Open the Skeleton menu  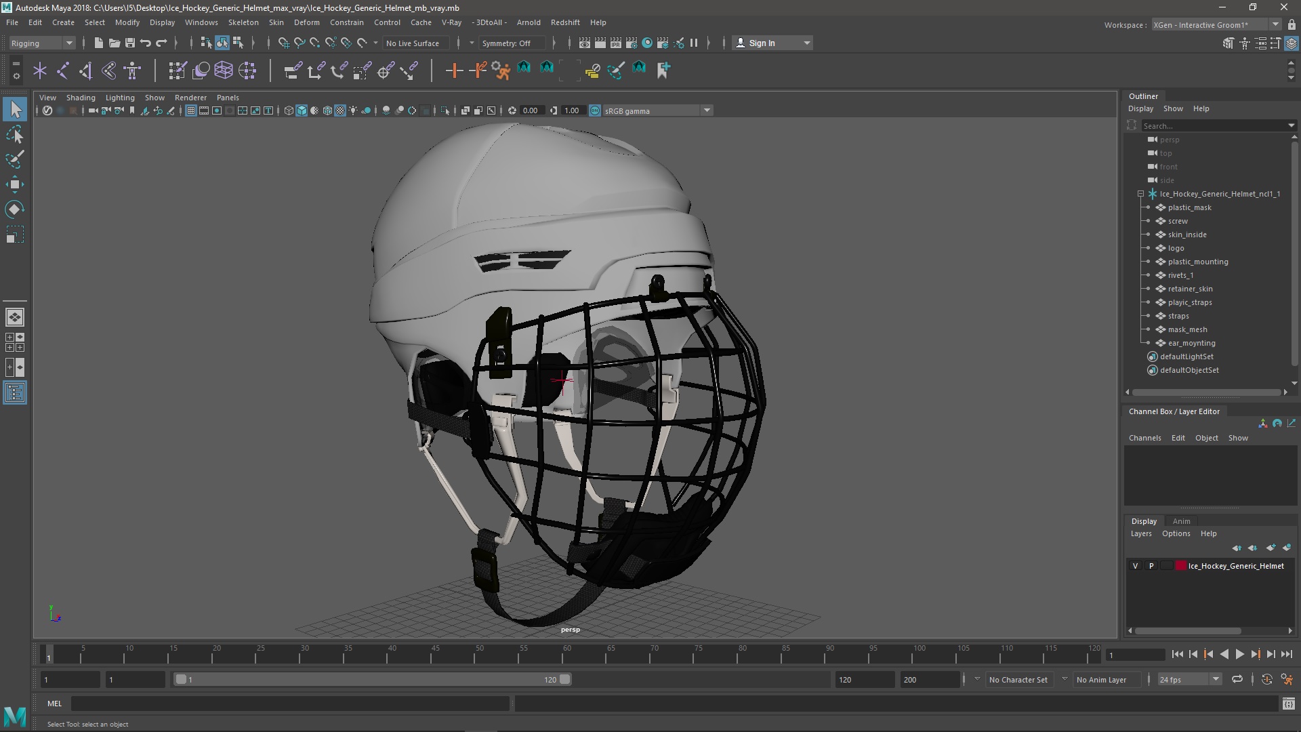243,22
